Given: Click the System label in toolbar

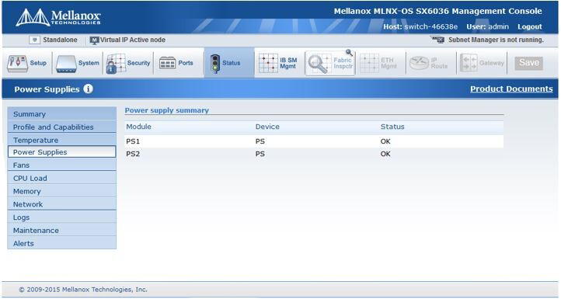Looking at the screenshot, I should tap(89, 63).
